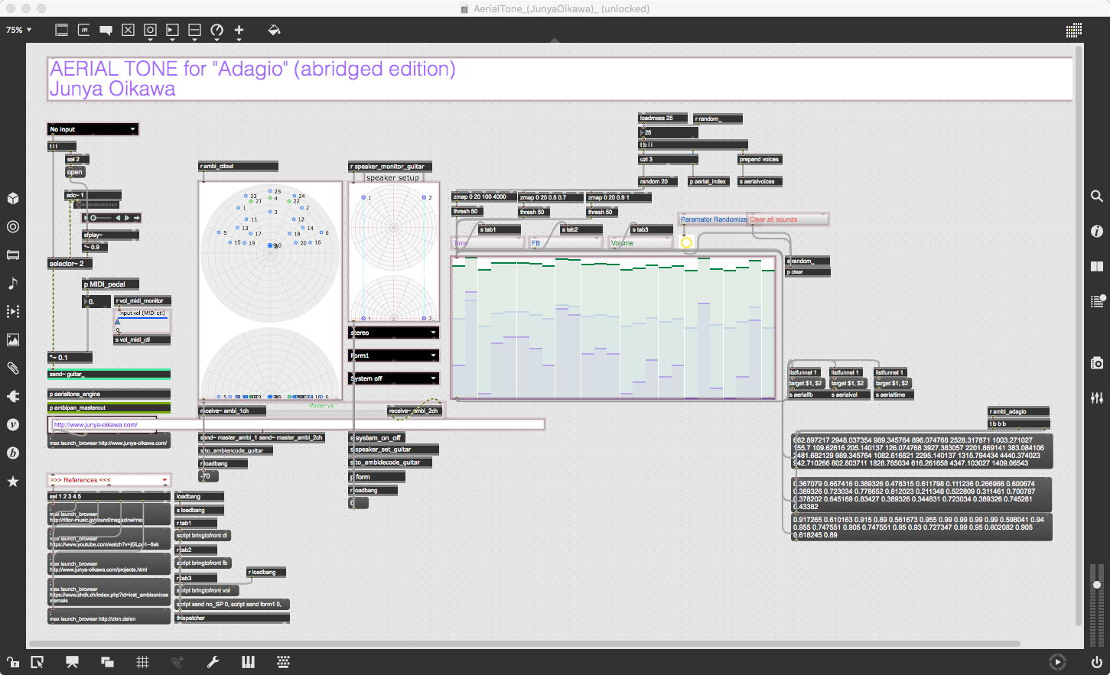This screenshot has width=1110, height=675.
Task: Open the 'No input' source dropdown
Action: [93, 129]
